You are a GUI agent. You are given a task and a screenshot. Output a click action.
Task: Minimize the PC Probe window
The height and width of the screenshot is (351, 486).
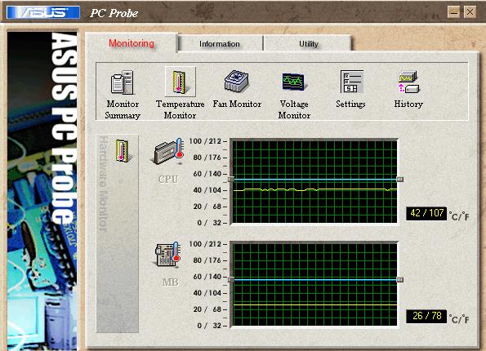pos(454,12)
